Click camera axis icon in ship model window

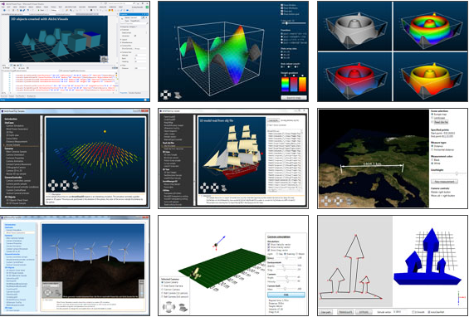coord(224,188)
